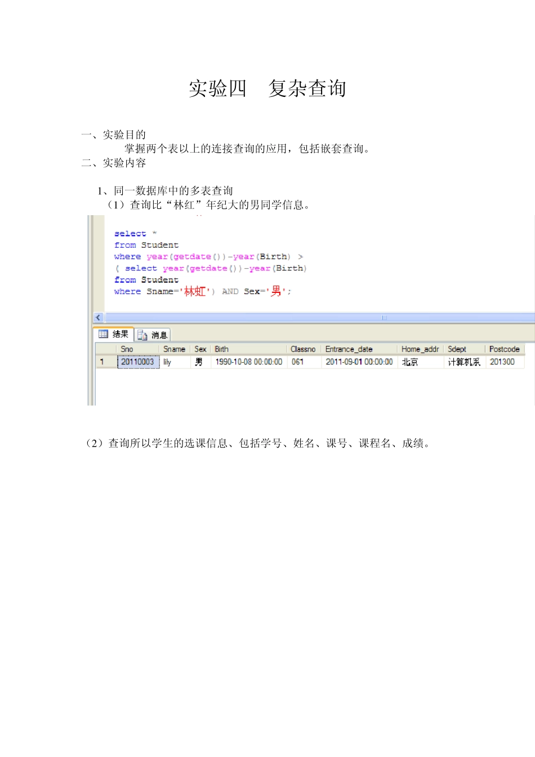Click the heading 二、实验内容
535x757 pixels.
click(114, 163)
